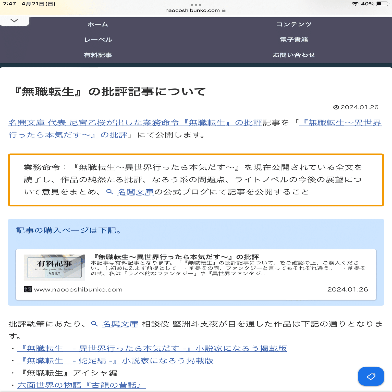Tap the lock icon beside naocoshibunko.com
This screenshot has width=392, height=392.
224,10
